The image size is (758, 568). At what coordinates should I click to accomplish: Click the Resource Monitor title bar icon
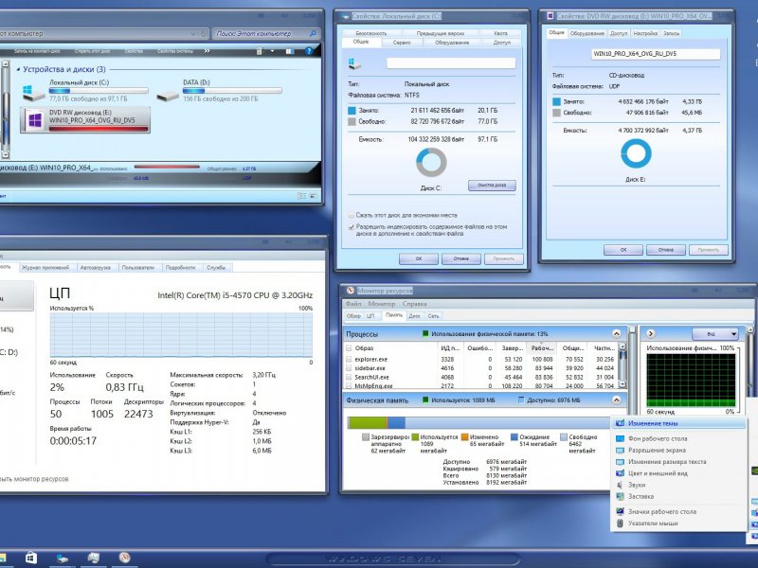tap(351, 291)
